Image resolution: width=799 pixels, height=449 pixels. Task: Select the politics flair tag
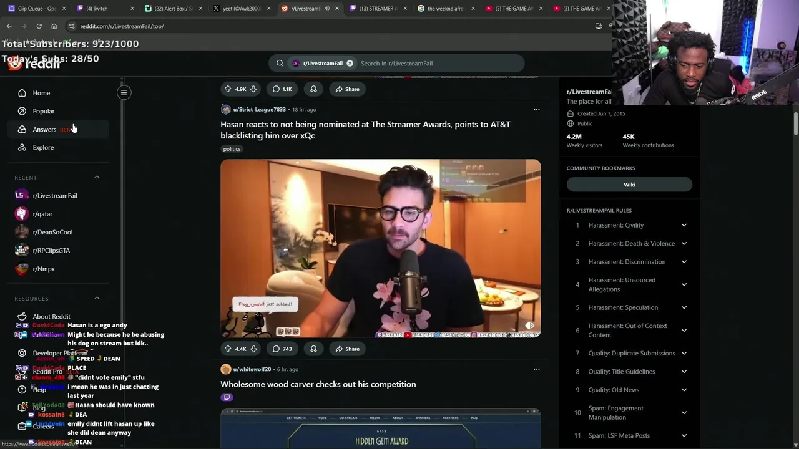click(x=232, y=149)
